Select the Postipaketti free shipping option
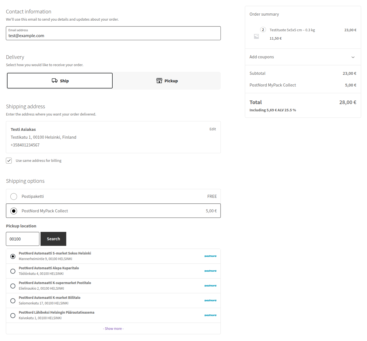The image size is (367, 341). pyautogui.click(x=14, y=196)
